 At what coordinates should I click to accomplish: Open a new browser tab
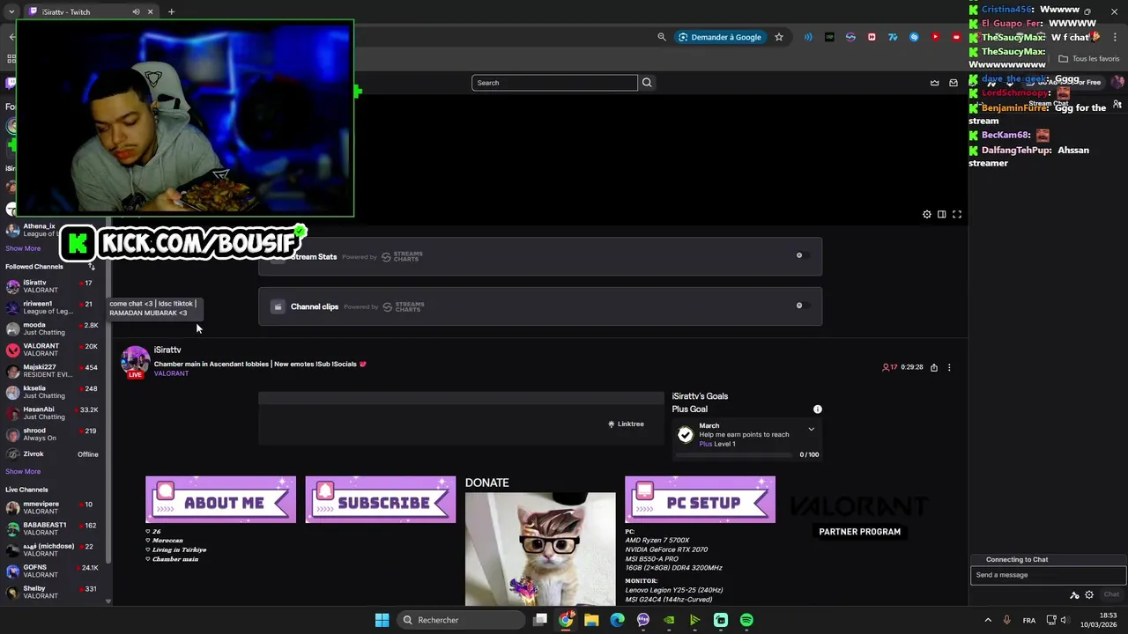(171, 11)
